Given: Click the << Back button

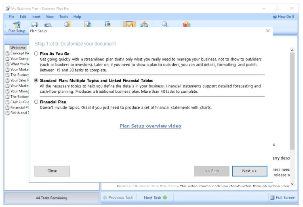Looking at the screenshot, I should [212, 171].
